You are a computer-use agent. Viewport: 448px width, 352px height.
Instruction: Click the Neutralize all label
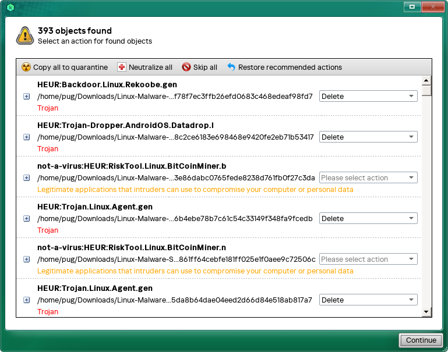pos(150,67)
